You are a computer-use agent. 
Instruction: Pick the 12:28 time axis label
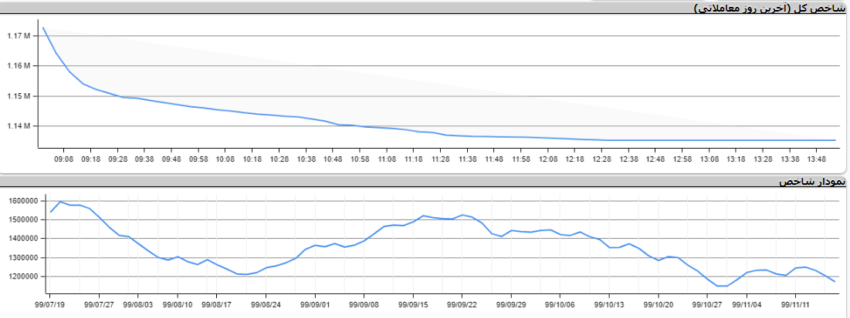(x=601, y=159)
